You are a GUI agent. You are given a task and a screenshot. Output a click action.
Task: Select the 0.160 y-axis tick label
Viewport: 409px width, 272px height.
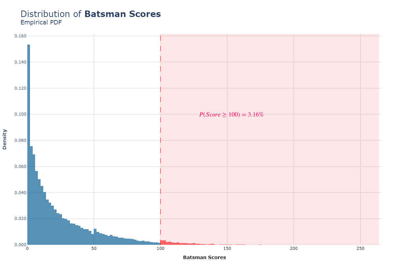tap(20, 36)
